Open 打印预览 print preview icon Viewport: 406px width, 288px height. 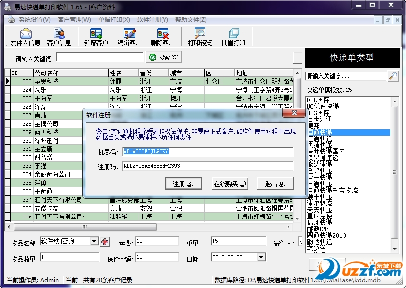pyautogui.click(x=200, y=37)
